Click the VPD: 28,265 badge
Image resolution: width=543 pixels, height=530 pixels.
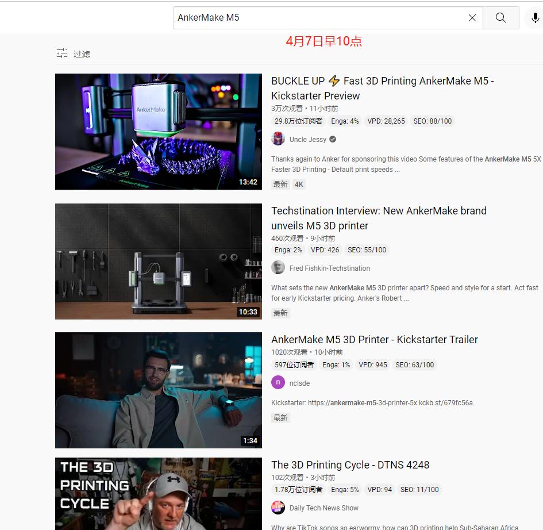pyautogui.click(x=386, y=121)
